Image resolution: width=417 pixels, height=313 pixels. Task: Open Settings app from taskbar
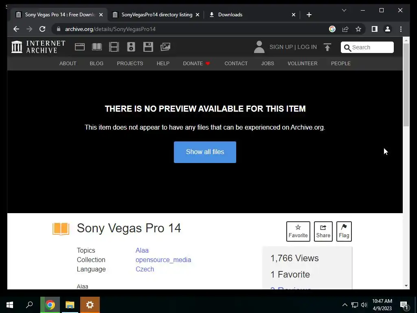(x=90, y=305)
